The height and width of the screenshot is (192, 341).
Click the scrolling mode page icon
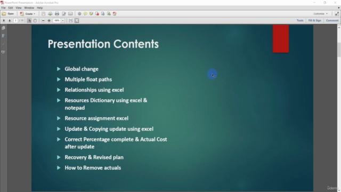[71, 20]
